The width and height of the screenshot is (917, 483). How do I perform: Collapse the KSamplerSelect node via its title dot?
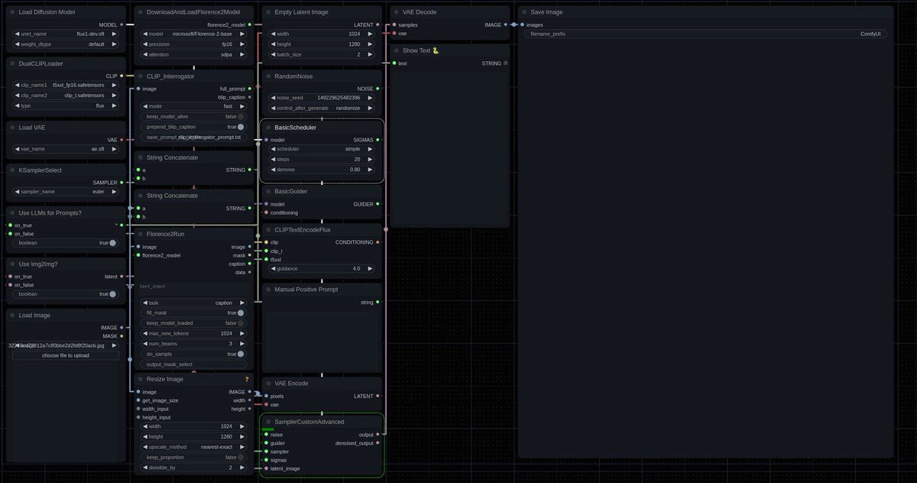point(13,170)
